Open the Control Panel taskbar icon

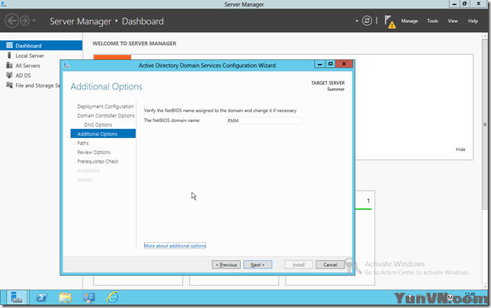pos(88,297)
